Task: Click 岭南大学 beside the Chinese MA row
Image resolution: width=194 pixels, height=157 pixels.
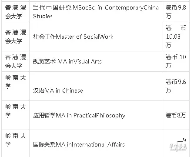Action: (x=16, y=82)
